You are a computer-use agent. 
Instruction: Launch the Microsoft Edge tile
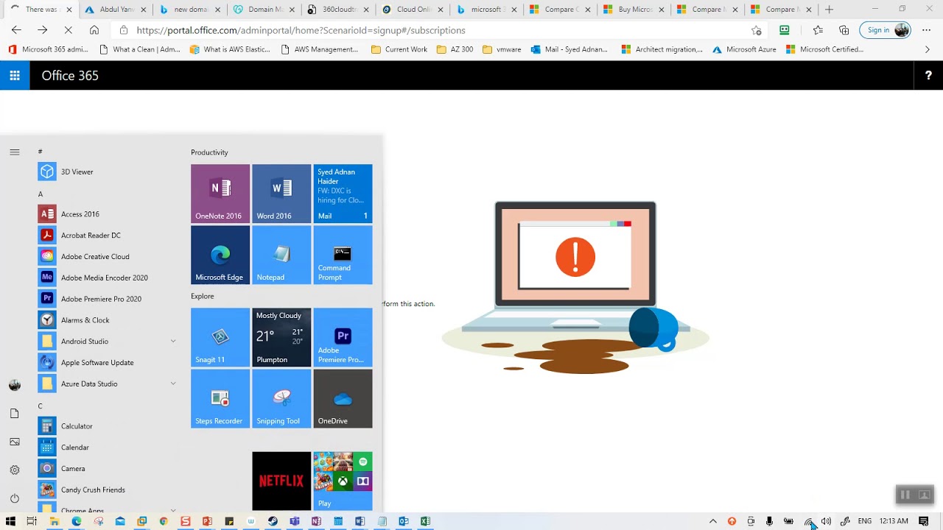point(220,255)
